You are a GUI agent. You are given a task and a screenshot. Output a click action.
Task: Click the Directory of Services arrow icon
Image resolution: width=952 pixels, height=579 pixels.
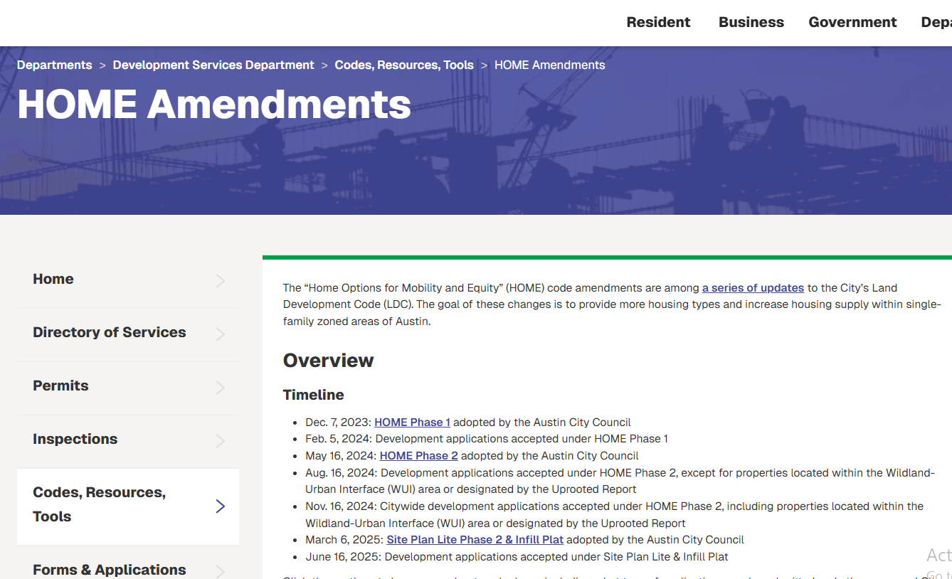pos(220,334)
